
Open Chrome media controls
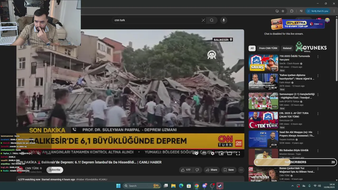tap(301, 11)
